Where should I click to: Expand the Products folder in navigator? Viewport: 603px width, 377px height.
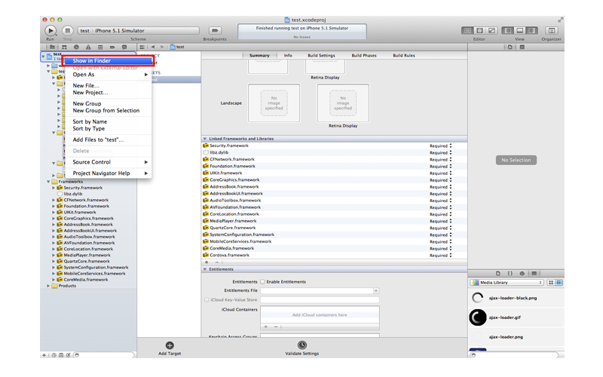pyautogui.click(x=49, y=286)
